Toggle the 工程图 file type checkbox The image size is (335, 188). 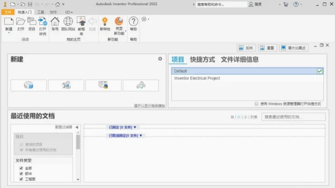point(21,179)
